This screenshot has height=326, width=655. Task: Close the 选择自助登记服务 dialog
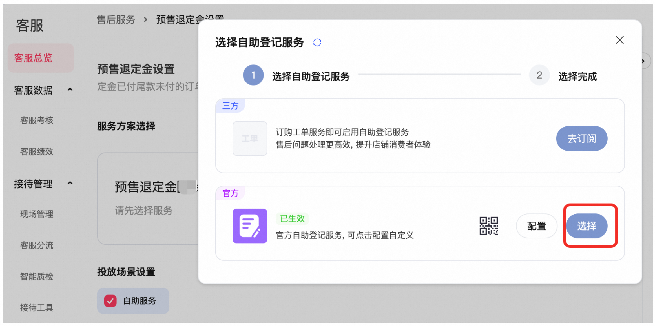(x=619, y=40)
